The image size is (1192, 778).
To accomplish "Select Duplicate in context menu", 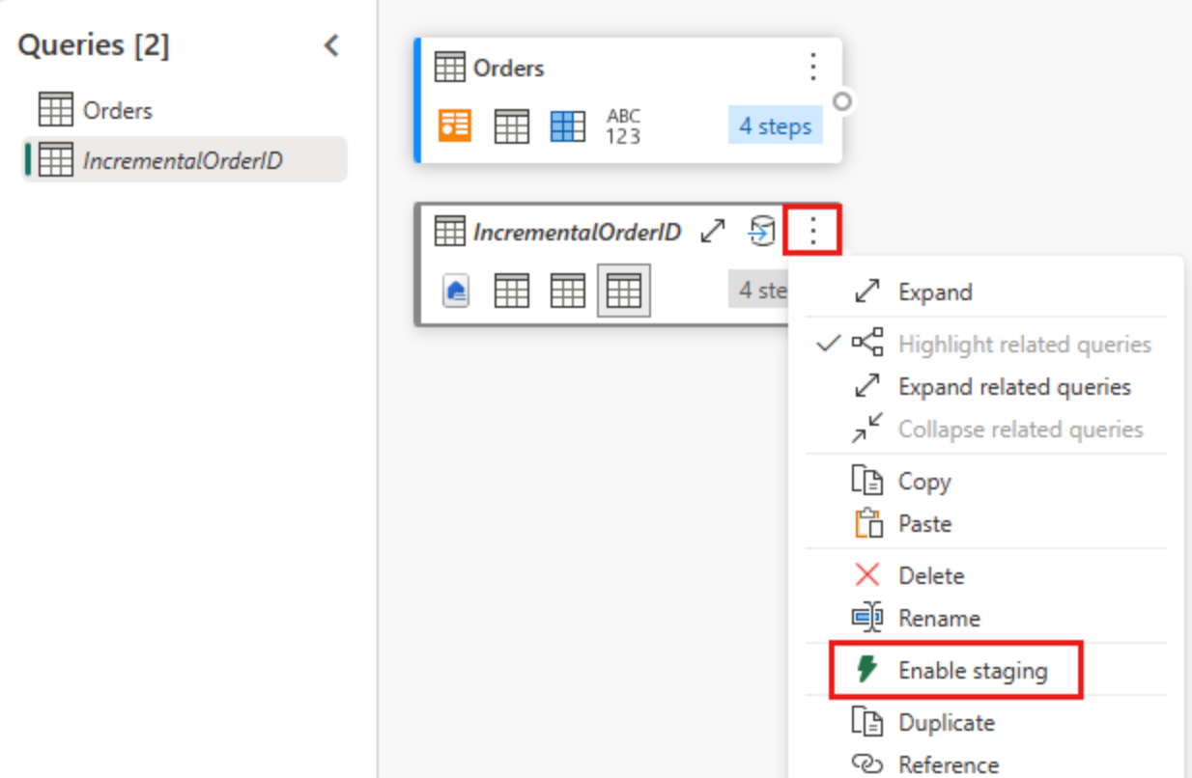I will pos(986,722).
